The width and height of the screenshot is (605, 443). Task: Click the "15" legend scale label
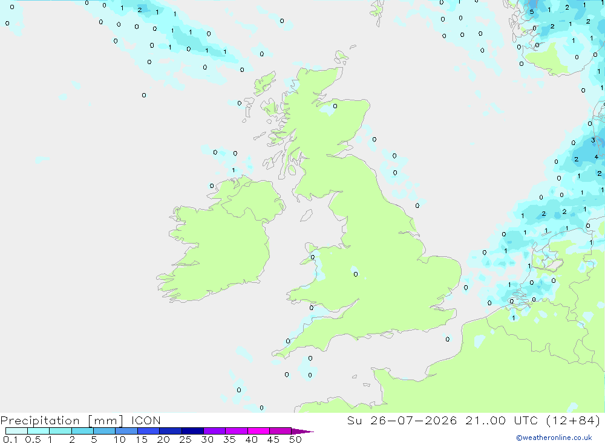pos(142,439)
